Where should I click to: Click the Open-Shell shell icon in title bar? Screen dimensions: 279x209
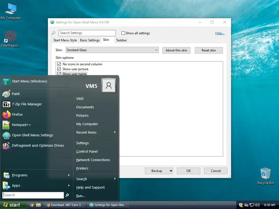[52, 22]
